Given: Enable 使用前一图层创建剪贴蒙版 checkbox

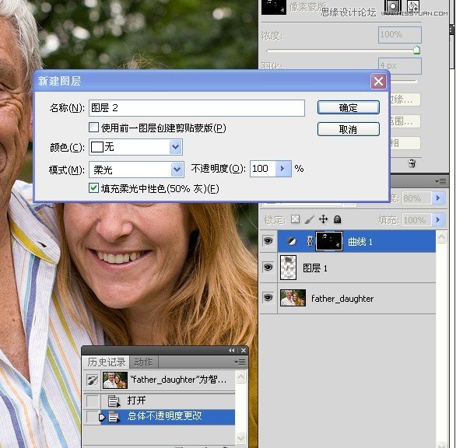Looking at the screenshot, I should (x=93, y=127).
